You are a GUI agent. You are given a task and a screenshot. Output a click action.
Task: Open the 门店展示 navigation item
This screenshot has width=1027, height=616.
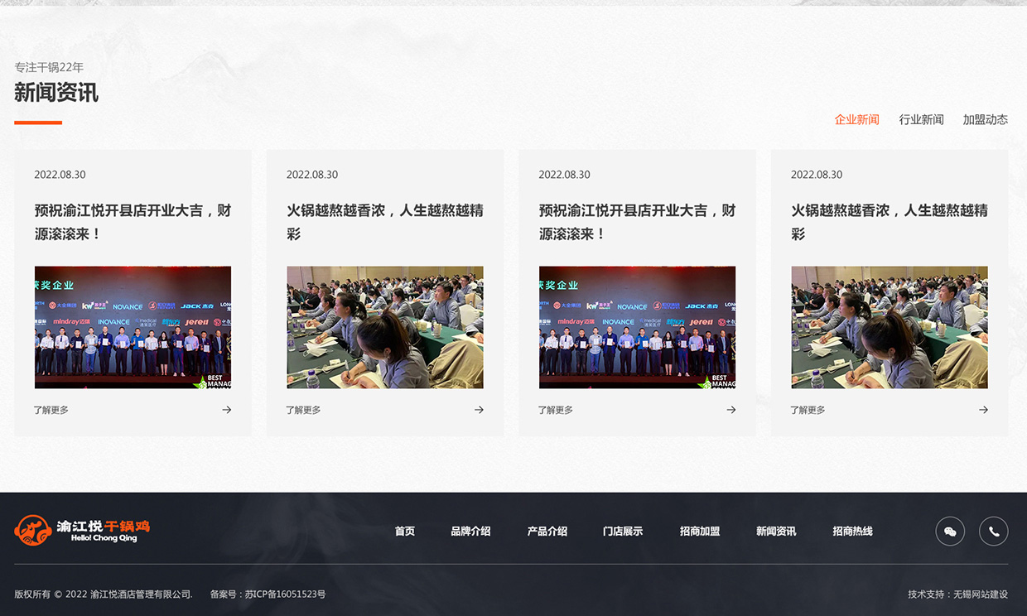(x=624, y=531)
